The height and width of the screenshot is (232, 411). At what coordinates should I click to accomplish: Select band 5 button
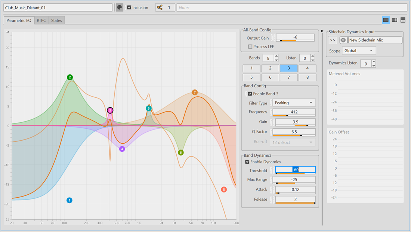[251, 77]
